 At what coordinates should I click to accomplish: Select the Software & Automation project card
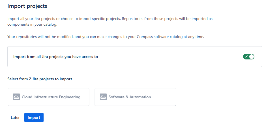coord(135,97)
